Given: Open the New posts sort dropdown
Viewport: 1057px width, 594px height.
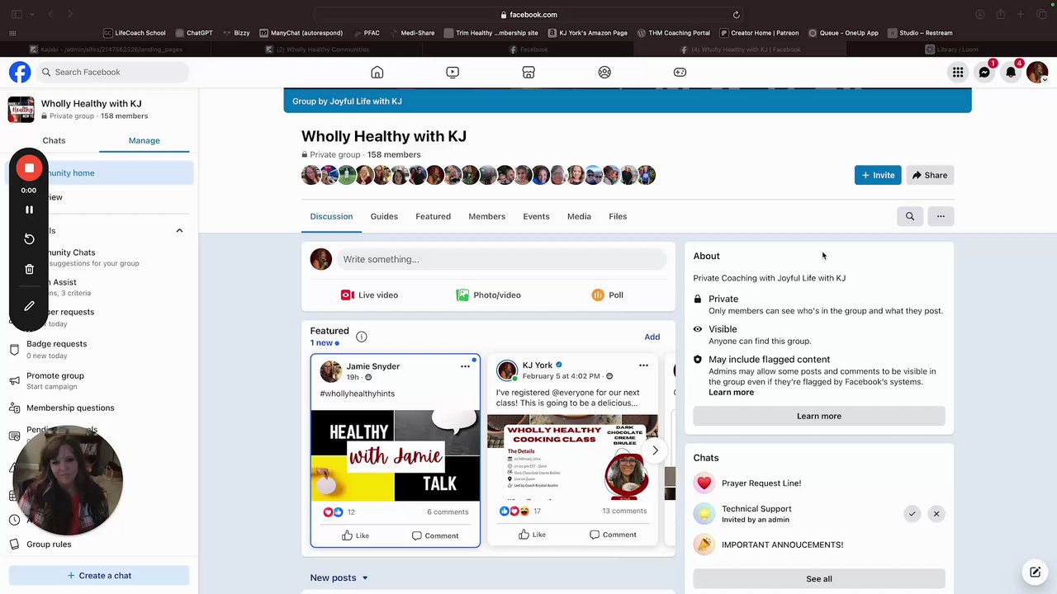Looking at the screenshot, I should (339, 577).
